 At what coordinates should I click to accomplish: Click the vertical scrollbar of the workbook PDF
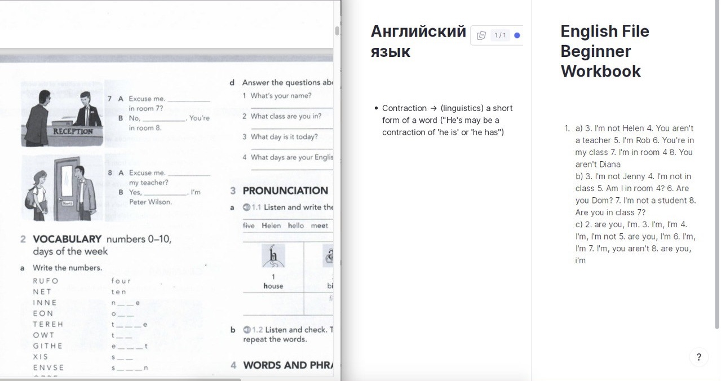click(337, 30)
